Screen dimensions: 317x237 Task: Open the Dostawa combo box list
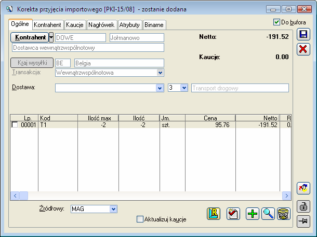[x=160, y=88]
